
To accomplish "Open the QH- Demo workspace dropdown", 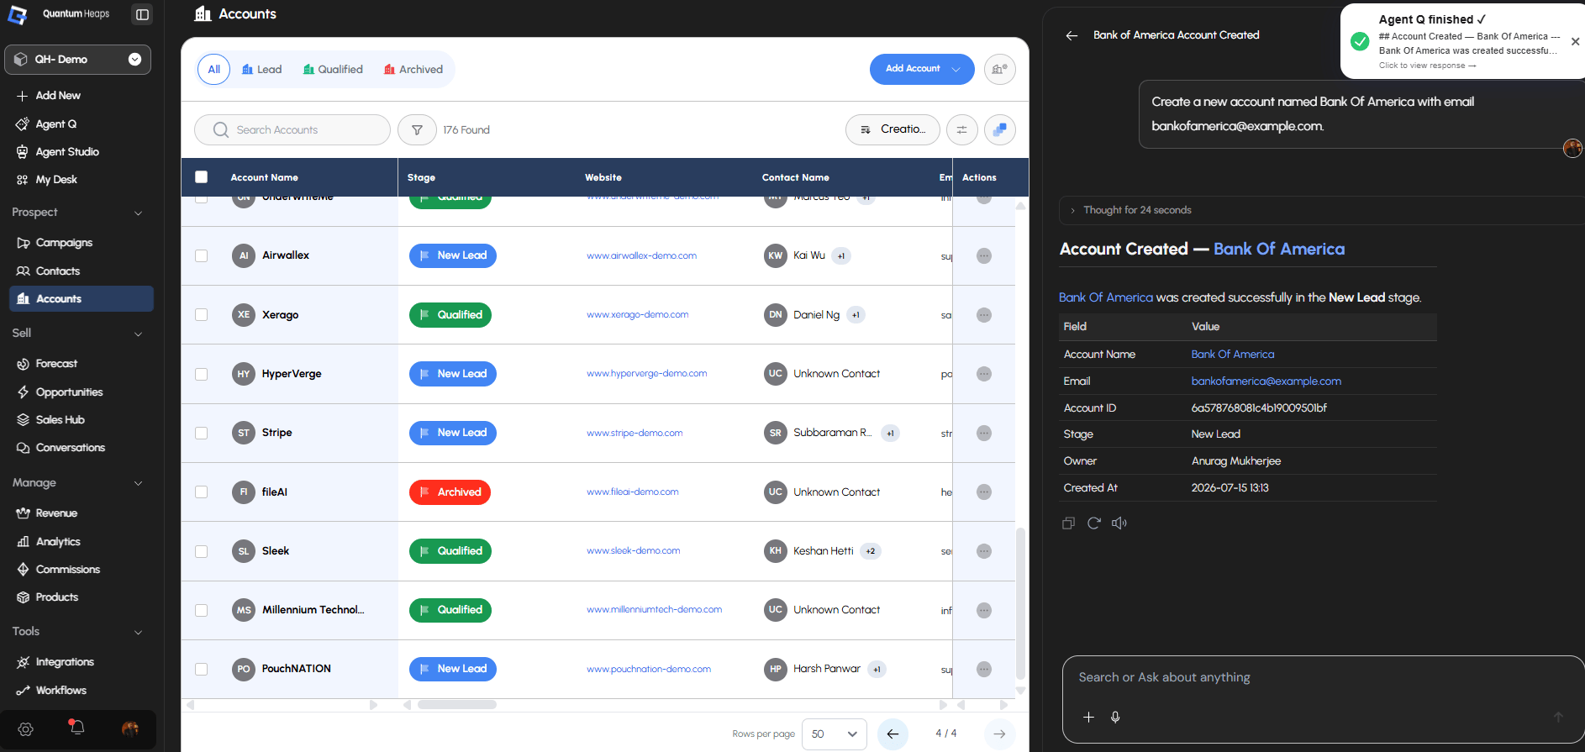I will [x=77, y=60].
